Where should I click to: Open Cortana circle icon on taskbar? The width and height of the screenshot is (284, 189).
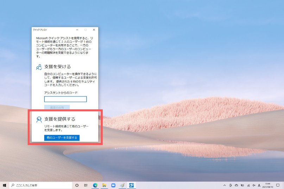pos(77,185)
